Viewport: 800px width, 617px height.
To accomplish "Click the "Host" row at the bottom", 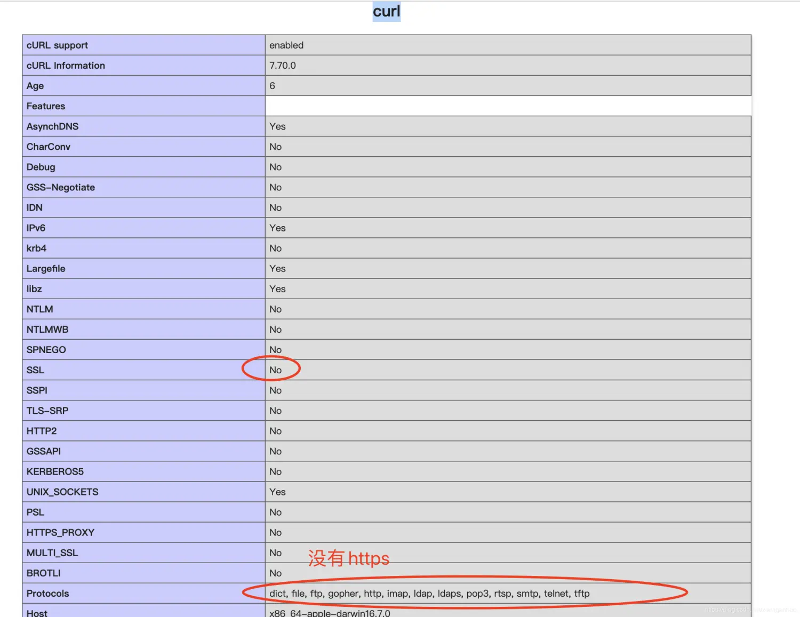I will 36,612.
